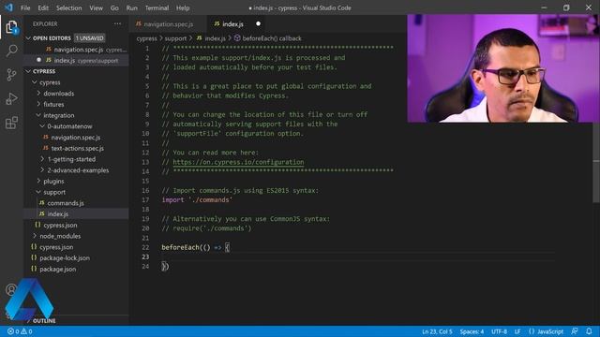600x337 pixels.
Task: Collapse the Open Editors section
Action: [28, 38]
